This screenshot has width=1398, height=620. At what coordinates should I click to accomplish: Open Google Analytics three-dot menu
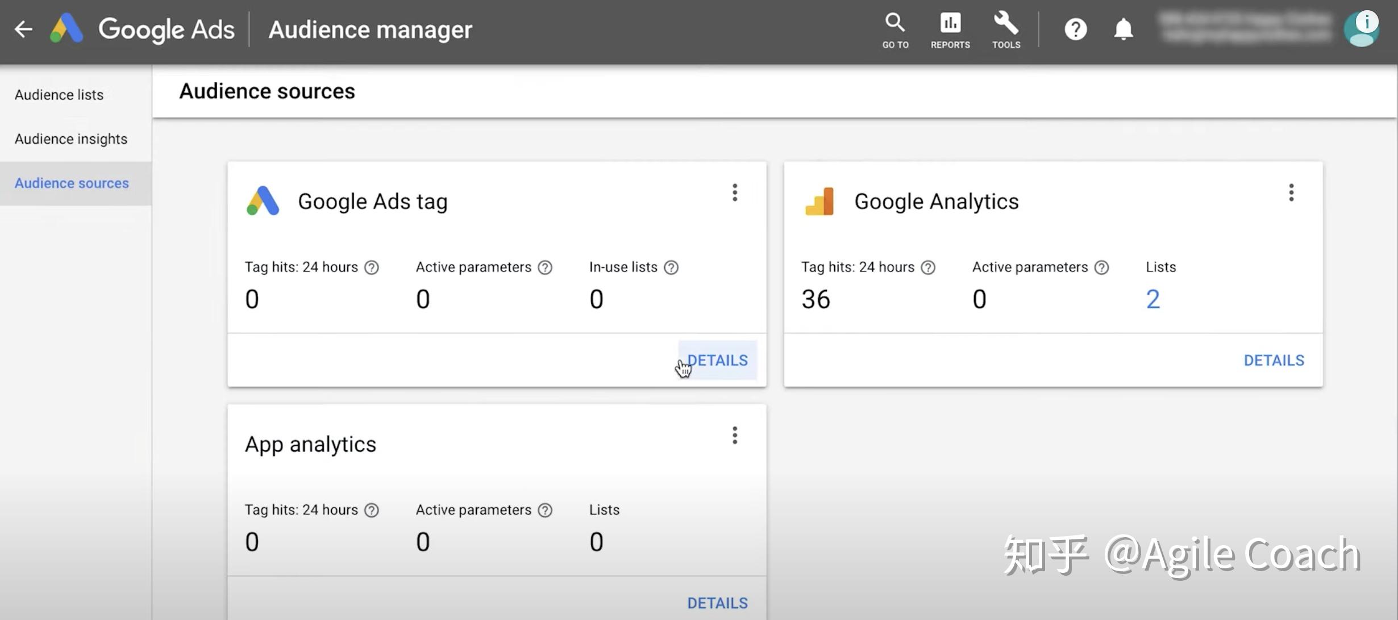pyautogui.click(x=1291, y=193)
